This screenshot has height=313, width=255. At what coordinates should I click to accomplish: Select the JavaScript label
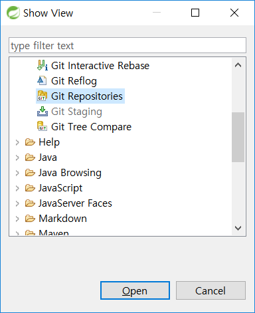pyautogui.click(x=60, y=188)
